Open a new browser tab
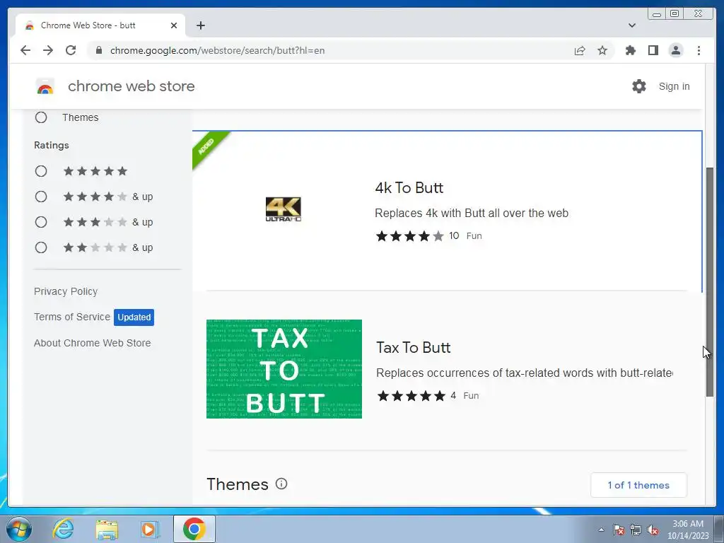The height and width of the screenshot is (543, 724). (200, 25)
